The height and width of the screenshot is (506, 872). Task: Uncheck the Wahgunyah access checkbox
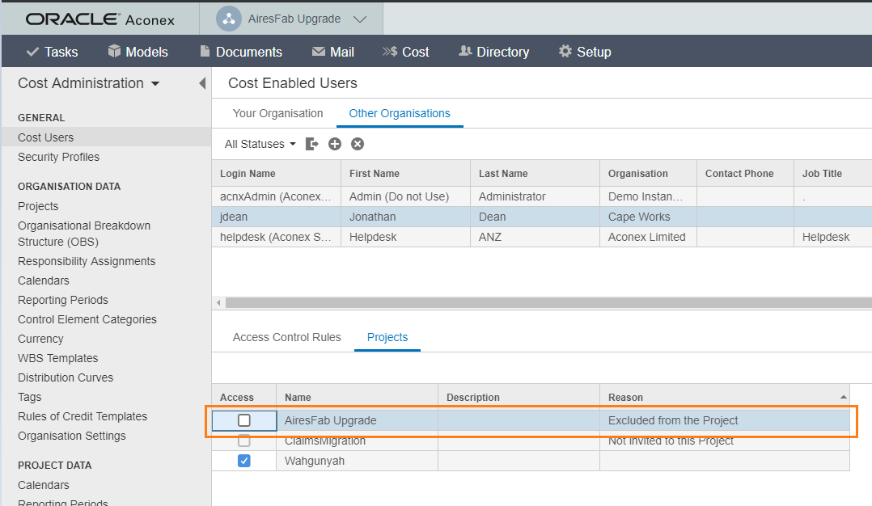coord(244,461)
